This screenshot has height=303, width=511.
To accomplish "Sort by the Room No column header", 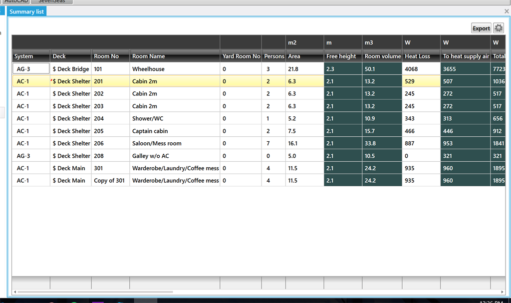I will coord(110,56).
